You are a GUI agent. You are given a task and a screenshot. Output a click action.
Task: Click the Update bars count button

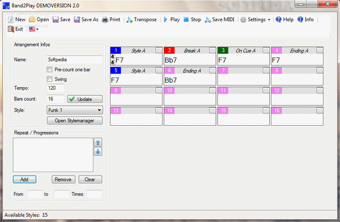(85, 99)
